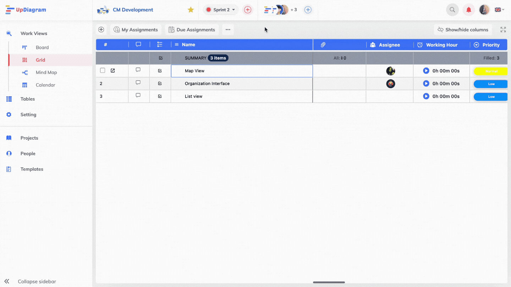Toggle fullscreen with the expand icon

click(503, 30)
